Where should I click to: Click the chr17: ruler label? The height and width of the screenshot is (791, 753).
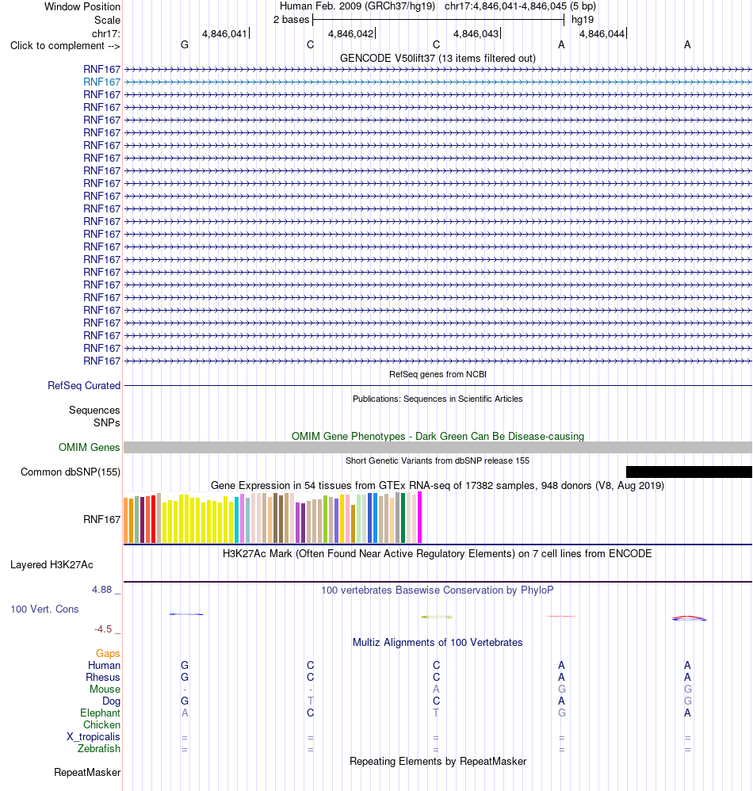click(x=106, y=33)
